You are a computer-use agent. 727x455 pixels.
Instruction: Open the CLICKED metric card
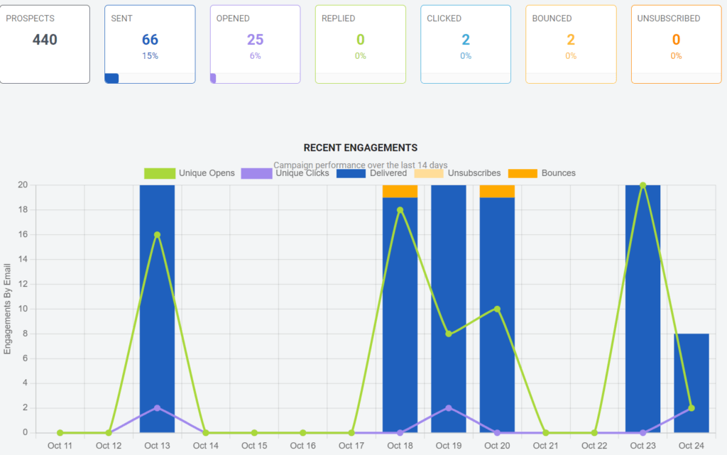pos(465,43)
